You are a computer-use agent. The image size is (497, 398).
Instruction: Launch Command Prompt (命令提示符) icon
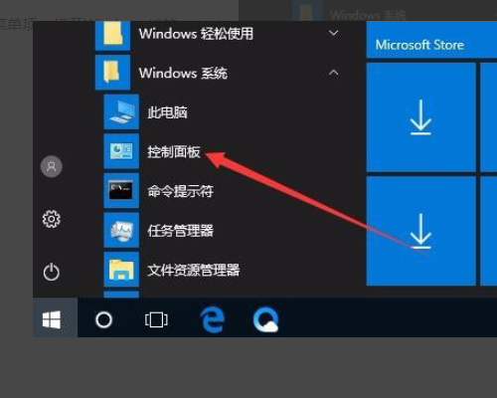(x=121, y=190)
